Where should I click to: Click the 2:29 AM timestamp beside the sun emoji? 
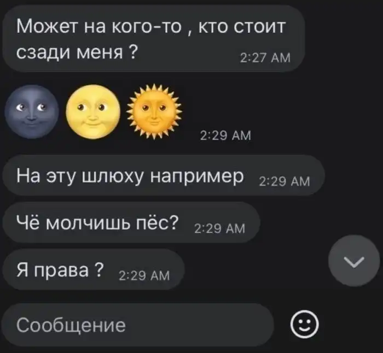[x=225, y=136]
